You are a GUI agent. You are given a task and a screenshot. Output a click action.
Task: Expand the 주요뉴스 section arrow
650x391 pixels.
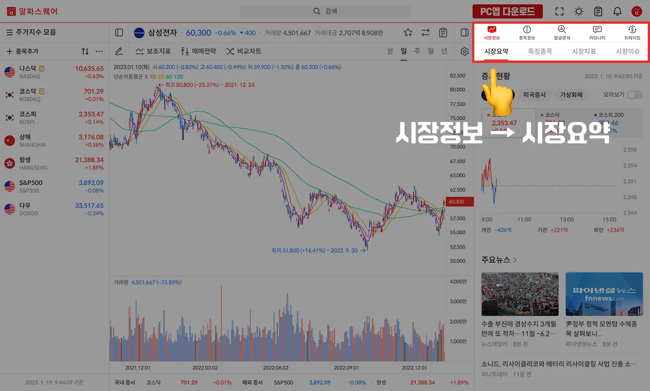pyautogui.click(x=515, y=260)
